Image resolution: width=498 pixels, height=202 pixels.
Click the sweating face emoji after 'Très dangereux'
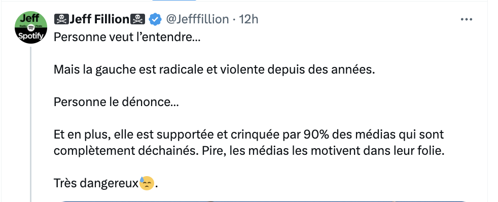point(147,183)
